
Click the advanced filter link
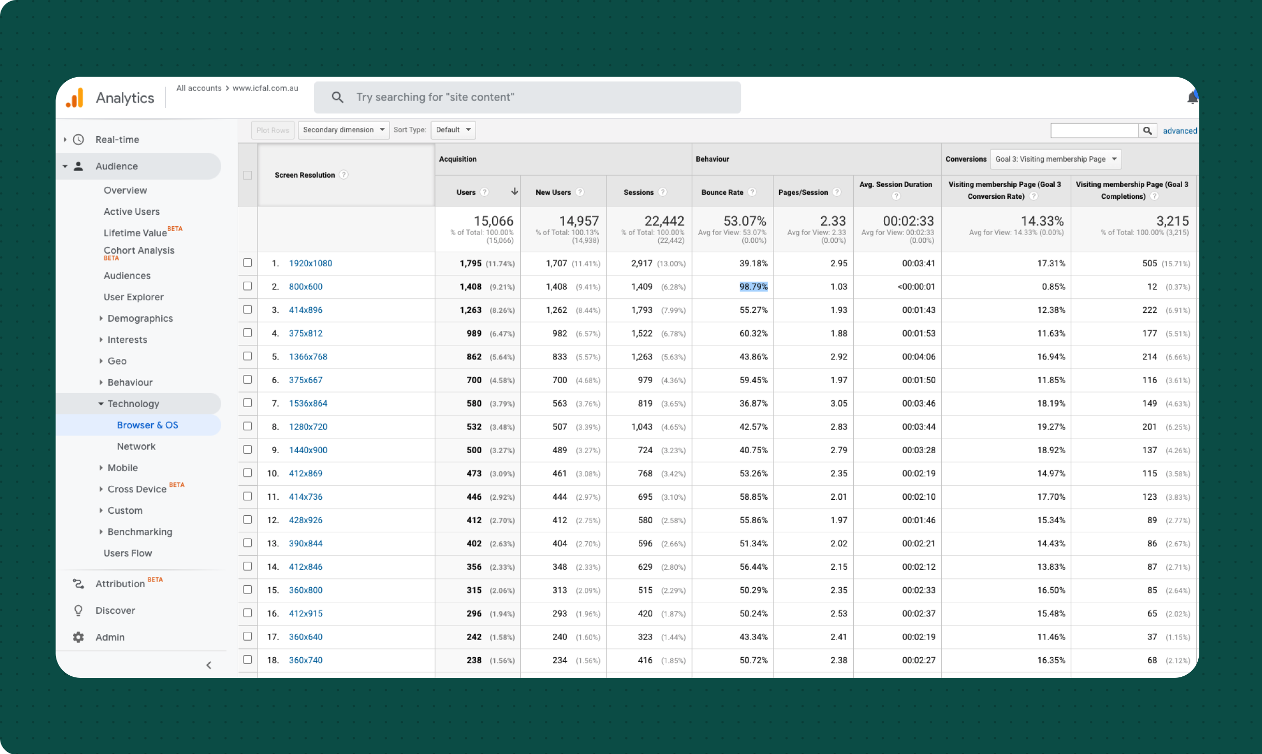(1180, 130)
